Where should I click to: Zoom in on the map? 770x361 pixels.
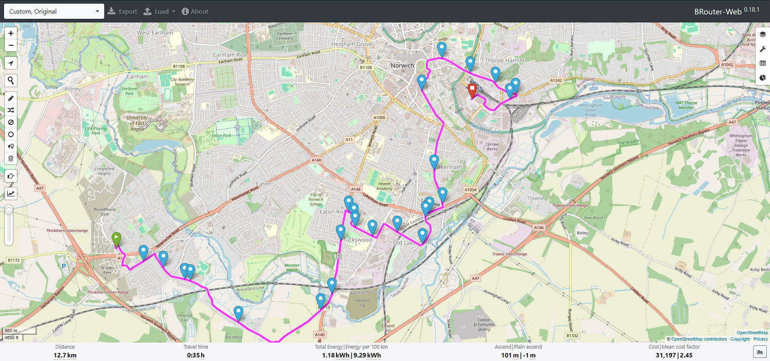point(11,33)
